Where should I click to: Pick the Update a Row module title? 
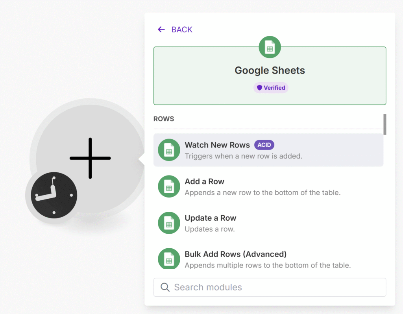210,218
